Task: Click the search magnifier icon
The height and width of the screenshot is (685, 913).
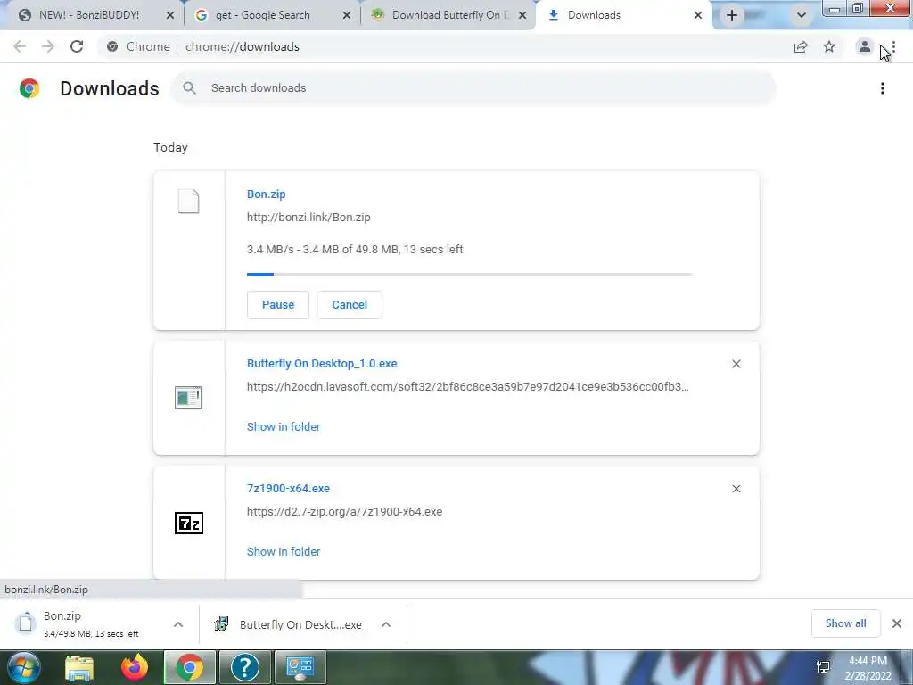Action: tap(189, 88)
